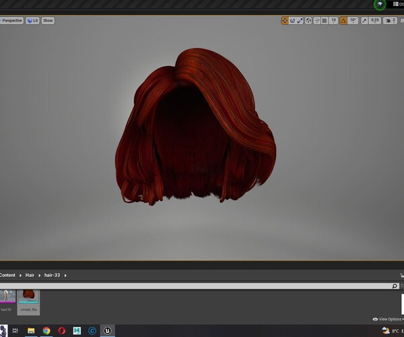This screenshot has height=337, width=404.
Task: Click the Hair breadcrumb folder
Action: tap(30, 275)
